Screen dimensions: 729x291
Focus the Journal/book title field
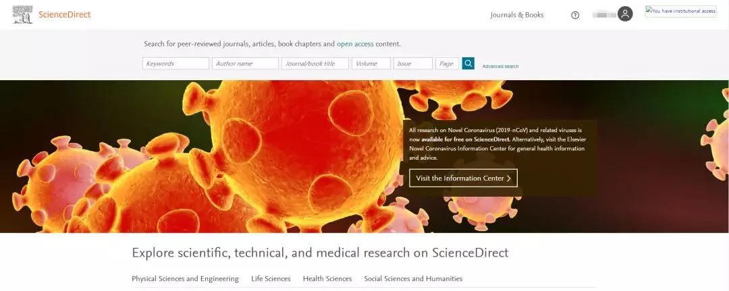click(x=315, y=63)
